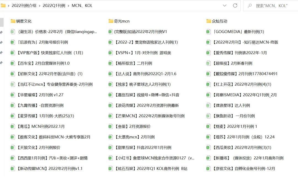298x179 pixels.
Task: Click the file icon beside 「GOGOMEDIA」最新刊例(1)
Action: (x=209, y=32)
